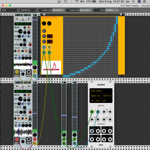This screenshot has height=150, width=150.
Task: Flip the cycle switch on lower Complex Simpler
Action: click(x=30, y=118)
